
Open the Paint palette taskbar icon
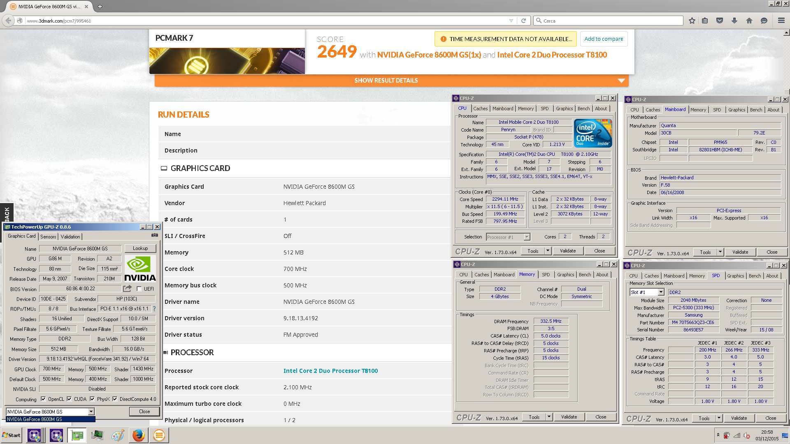(118, 435)
